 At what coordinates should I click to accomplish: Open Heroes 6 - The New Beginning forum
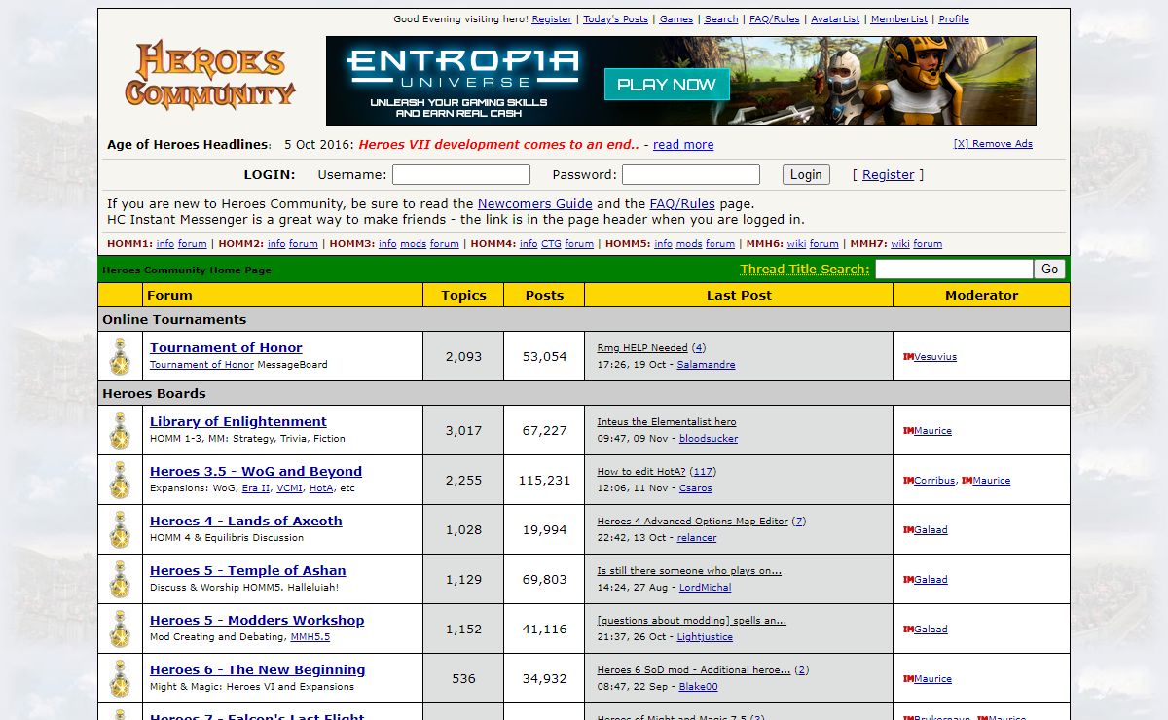pyautogui.click(x=258, y=670)
